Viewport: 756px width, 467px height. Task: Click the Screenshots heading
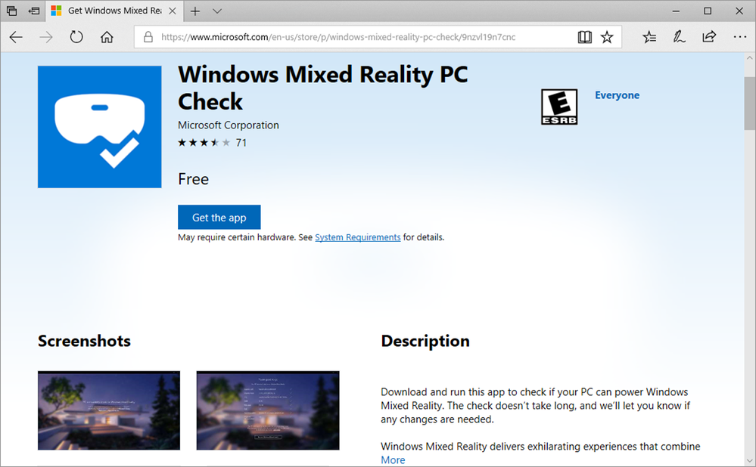pos(84,341)
